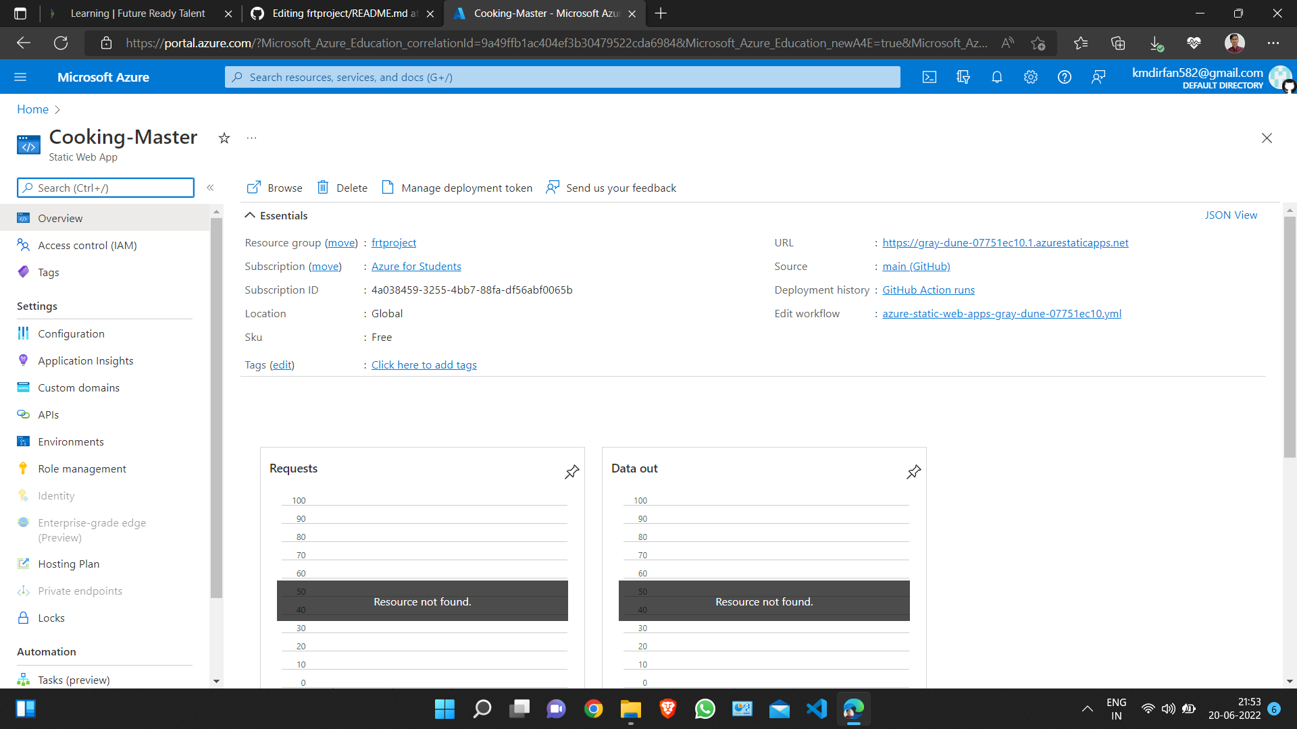Open Windows Start button
The width and height of the screenshot is (1297, 729).
pos(444,709)
